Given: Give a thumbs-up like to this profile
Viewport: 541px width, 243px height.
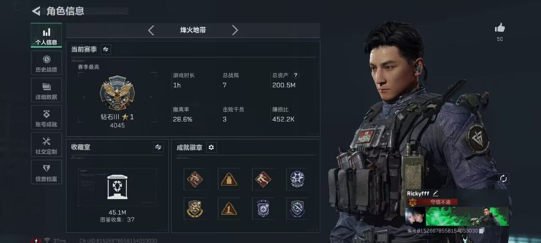Looking at the screenshot, I should point(500,28).
